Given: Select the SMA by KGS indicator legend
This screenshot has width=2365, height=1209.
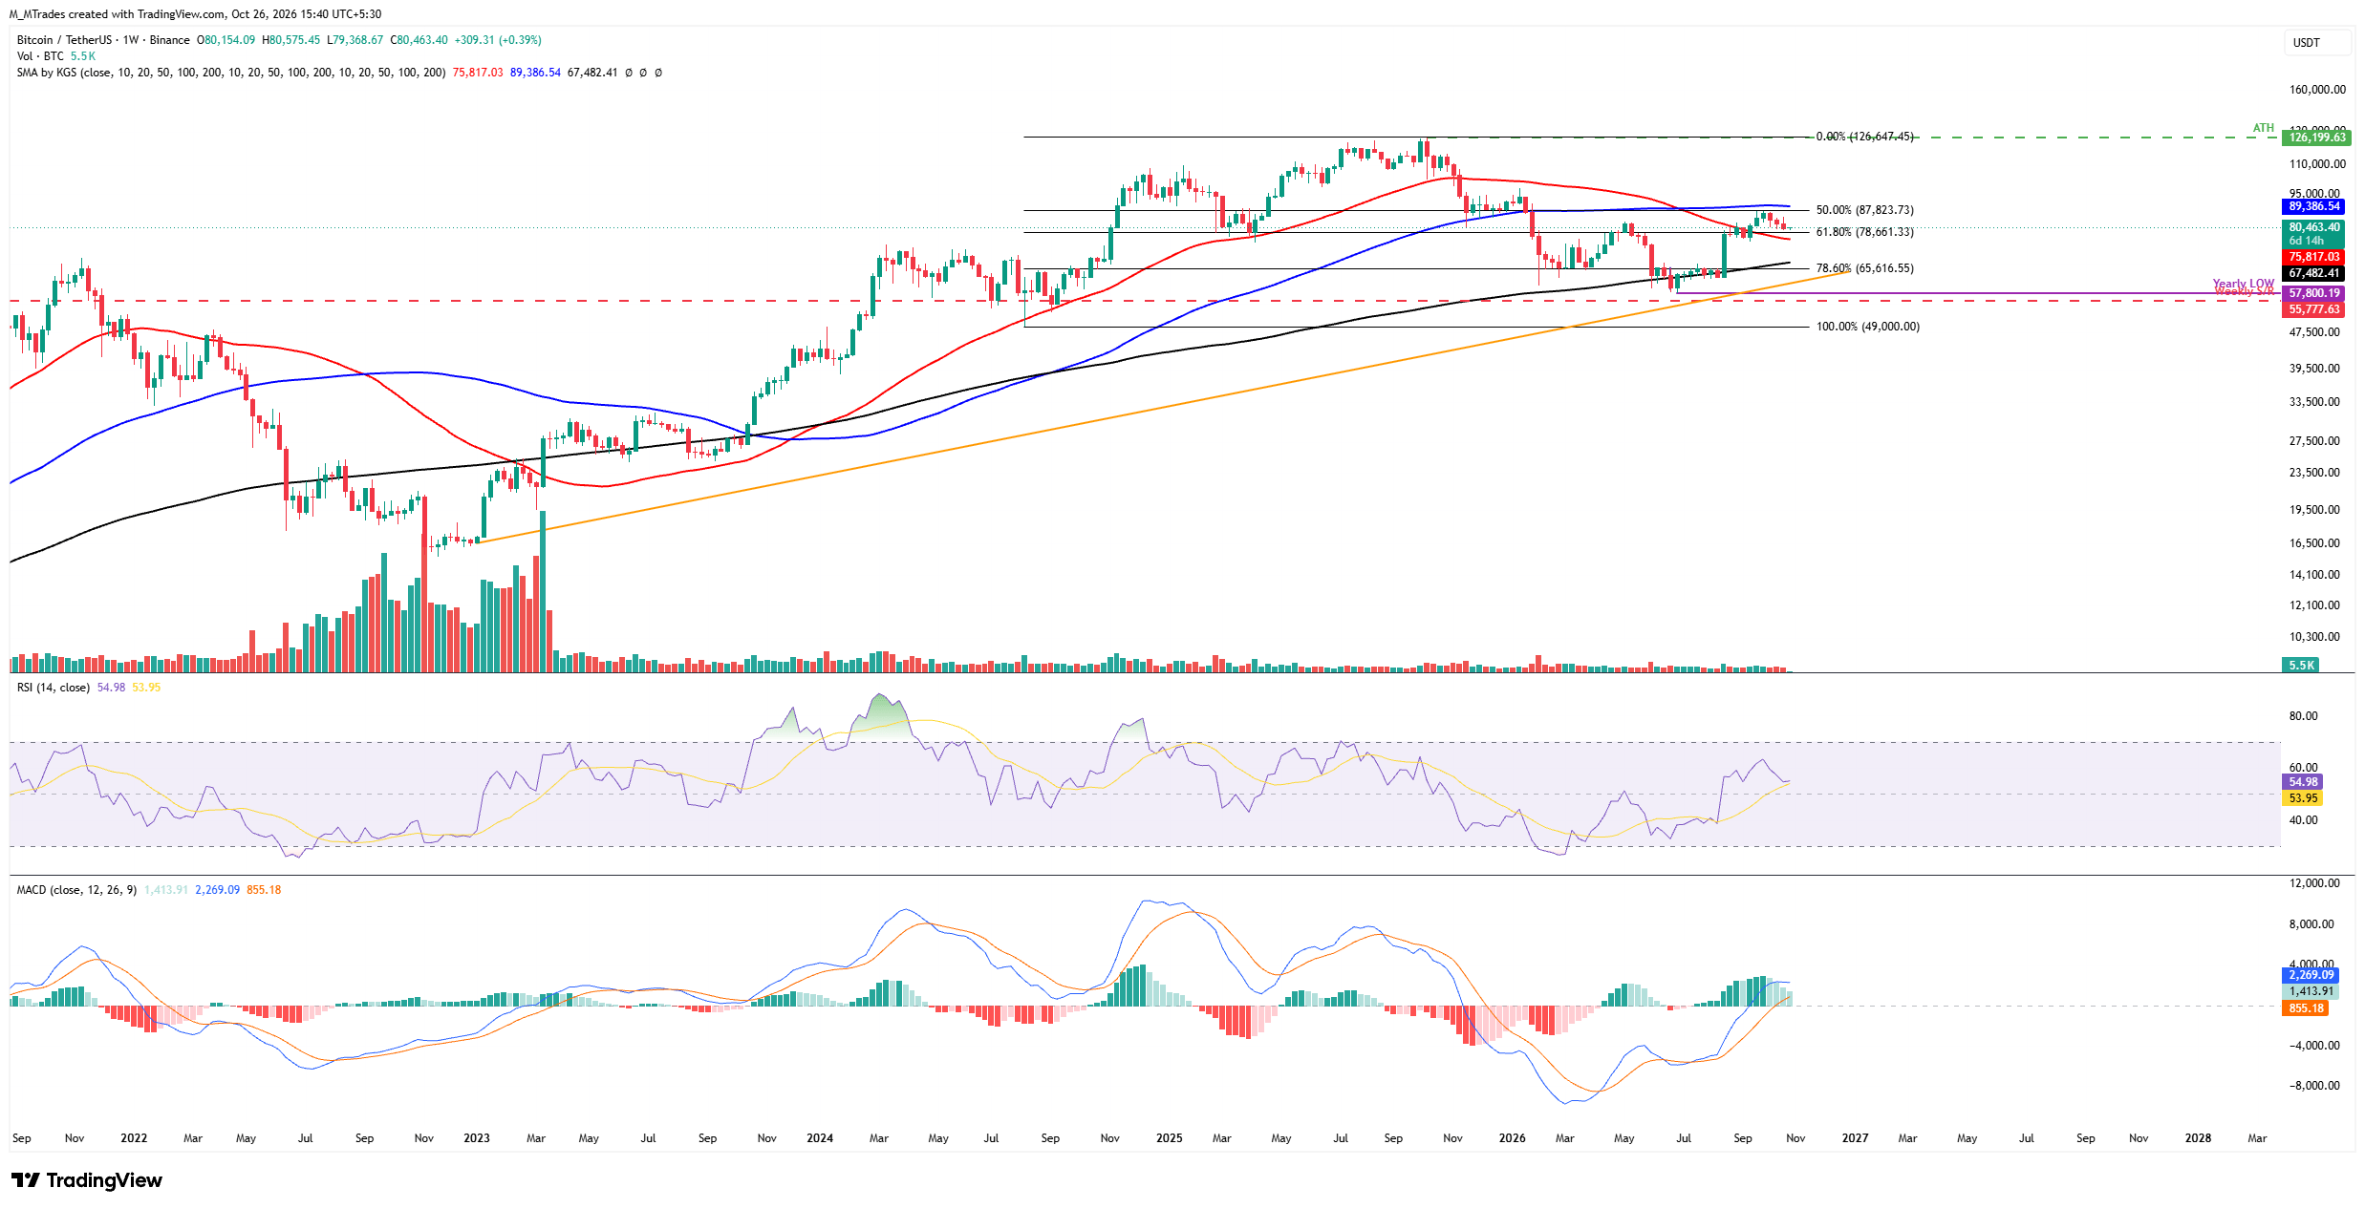Looking at the screenshot, I should point(231,73).
